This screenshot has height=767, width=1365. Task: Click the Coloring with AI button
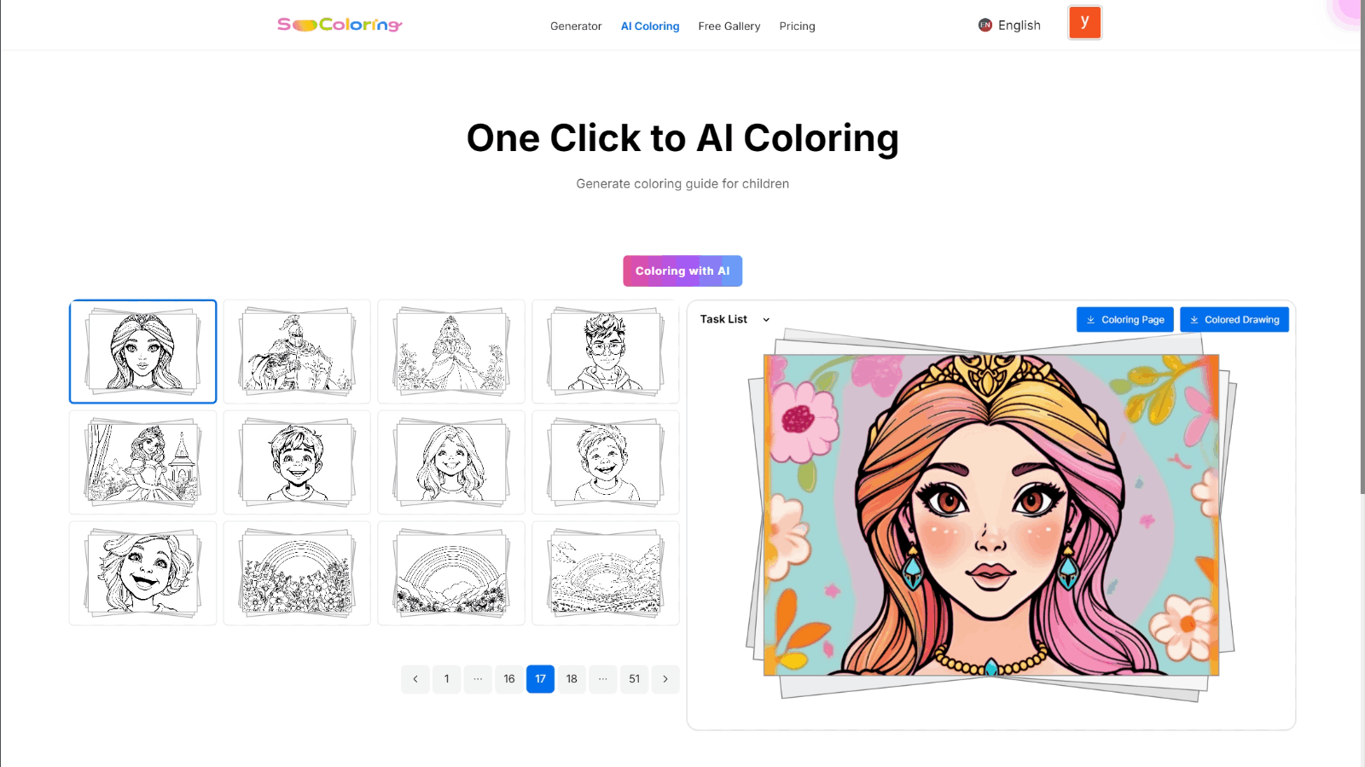point(682,271)
